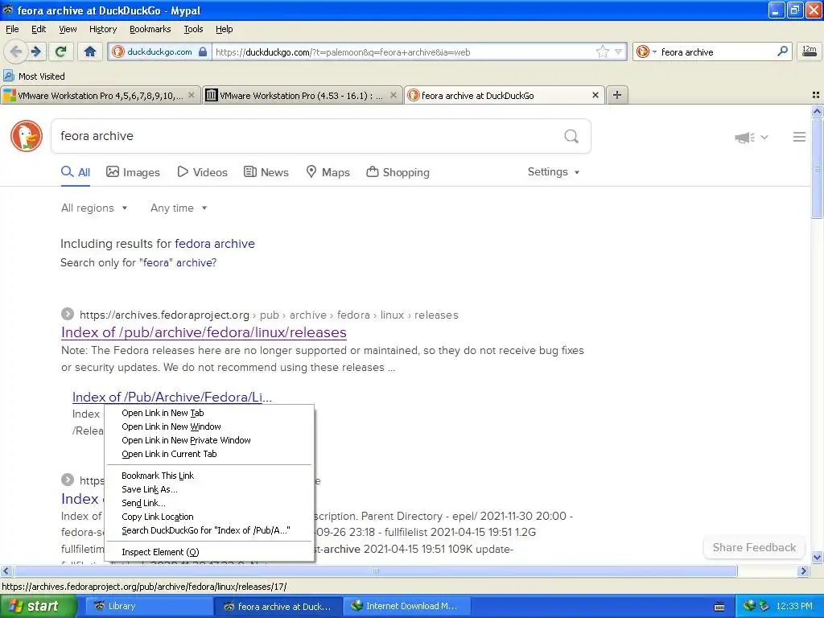The image size is (824, 618).
Task: Open the tab groups grid icon
Action: tap(816, 95)
